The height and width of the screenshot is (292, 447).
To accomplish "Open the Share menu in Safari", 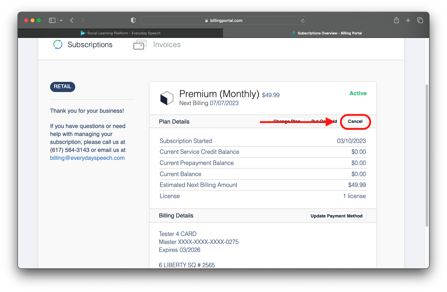I will tap(396, 20).
